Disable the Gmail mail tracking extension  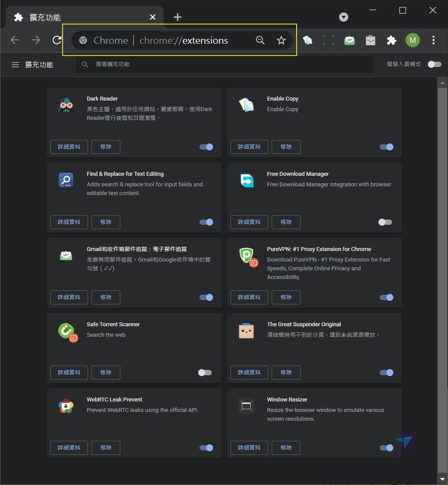click(206, 297)
